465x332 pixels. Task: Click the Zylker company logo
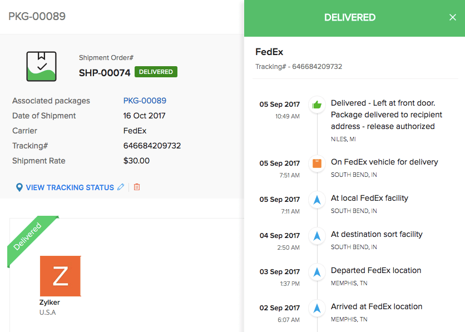pyautogui.click(x=60, y=276)
